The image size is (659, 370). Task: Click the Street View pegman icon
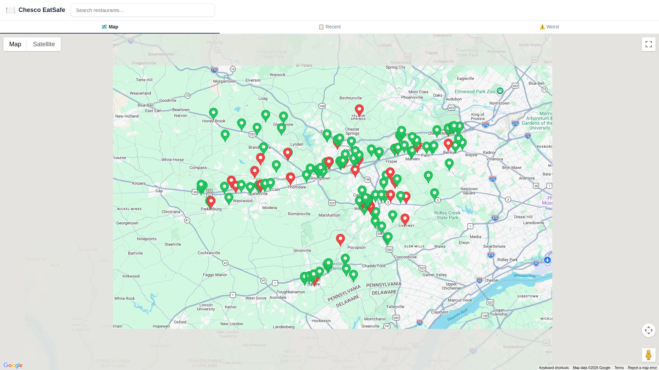[x=648, y=355]
